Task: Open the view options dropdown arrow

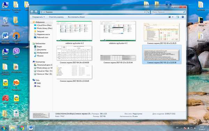Action: tap(173, 17)
